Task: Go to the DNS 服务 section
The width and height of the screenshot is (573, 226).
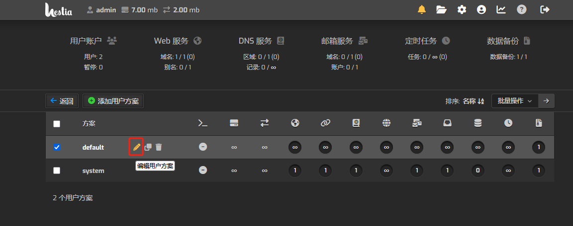Action: 261,41
